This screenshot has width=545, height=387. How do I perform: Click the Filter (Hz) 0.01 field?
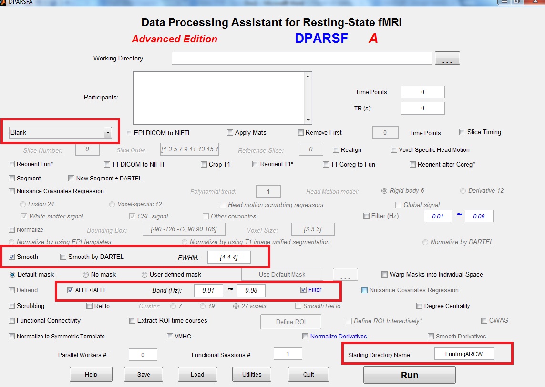point(438,216)
